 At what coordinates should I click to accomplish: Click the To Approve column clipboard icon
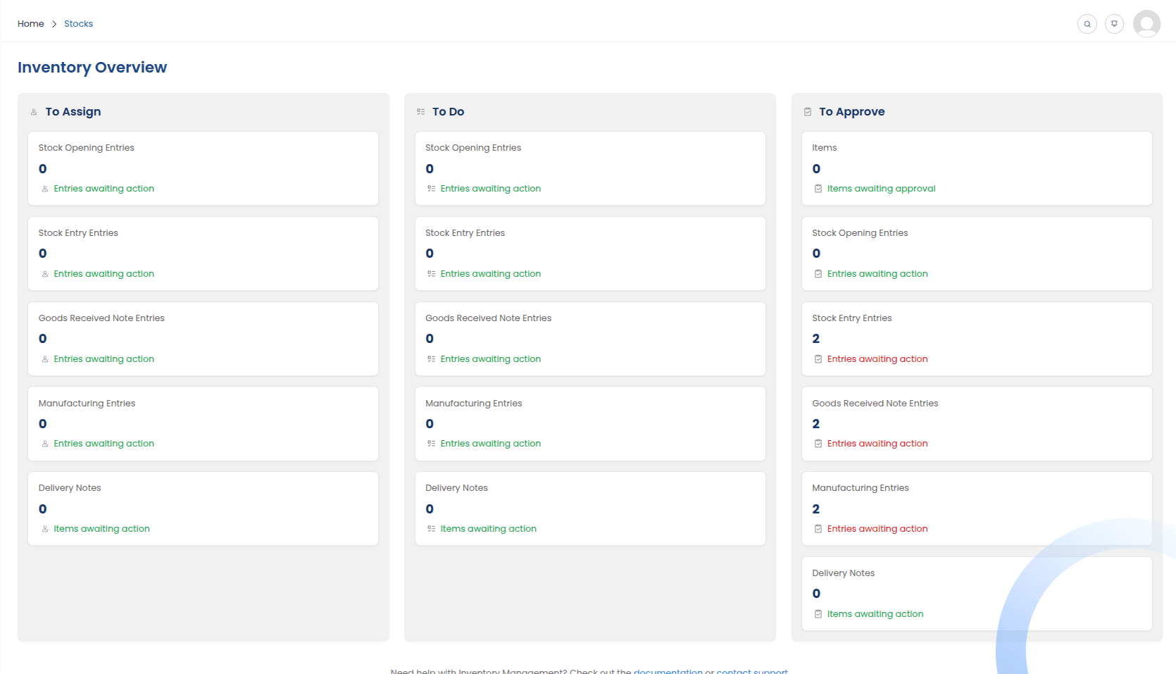tap(808, 112)
